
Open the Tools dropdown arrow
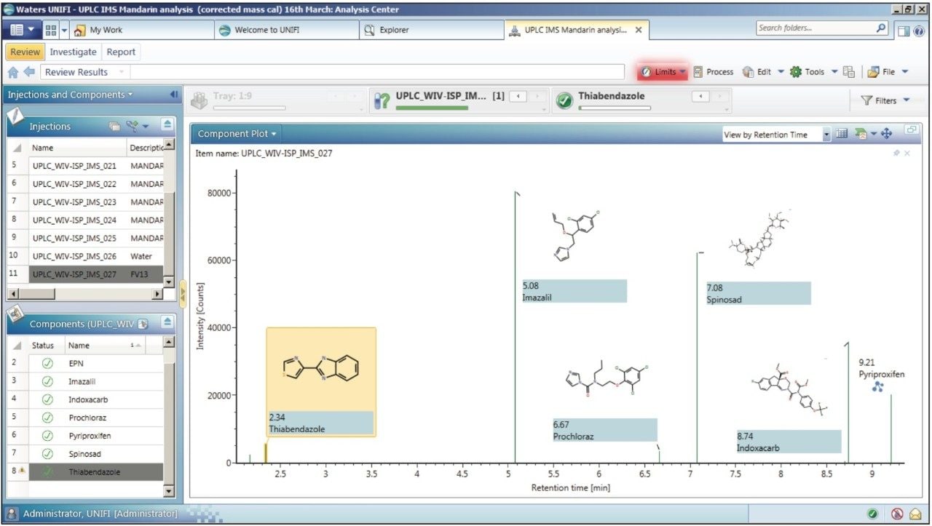834,72
